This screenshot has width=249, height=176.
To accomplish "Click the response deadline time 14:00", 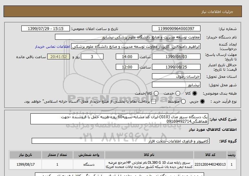I will tap(127, 57).
